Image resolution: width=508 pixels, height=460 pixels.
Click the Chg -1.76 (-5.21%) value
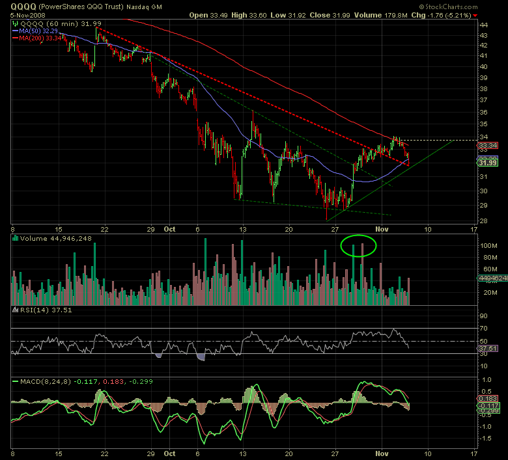442,15
